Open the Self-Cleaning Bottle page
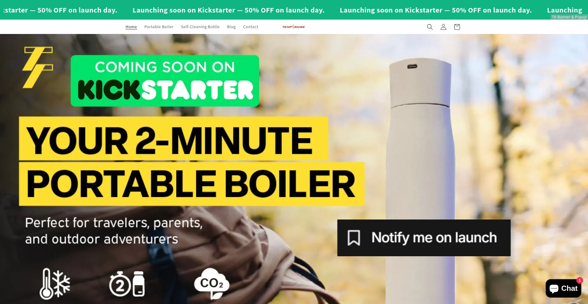The width and height of the screenshot is (588, 304). point(200,27)
